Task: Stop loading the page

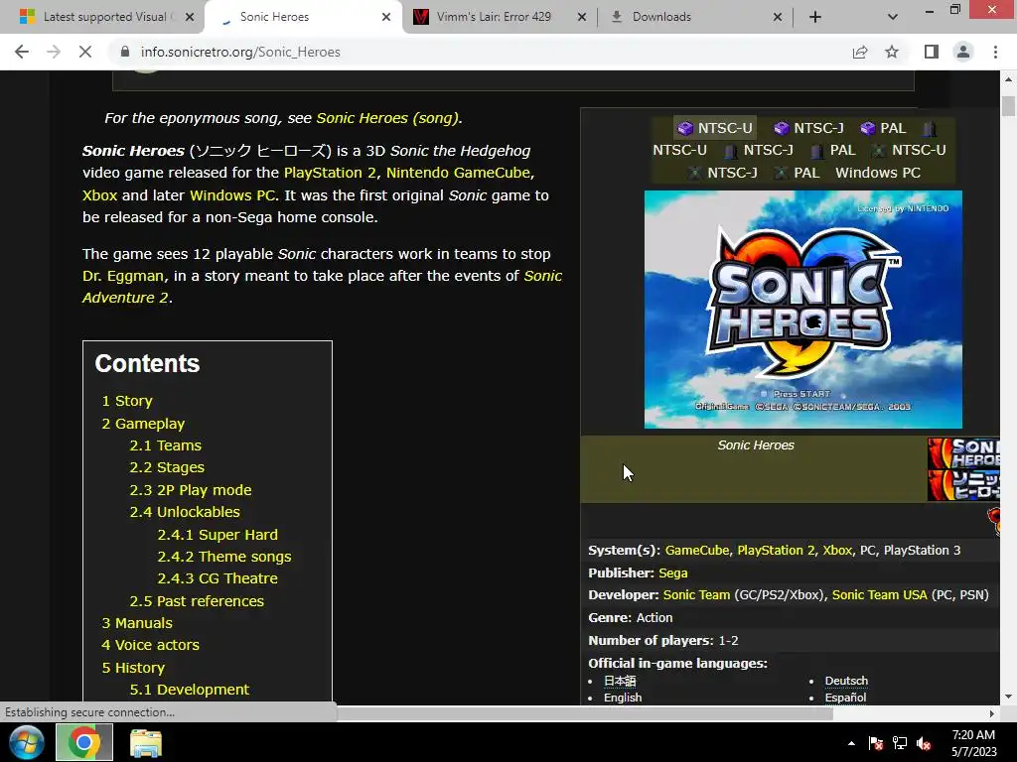Action: pos(85,52)
